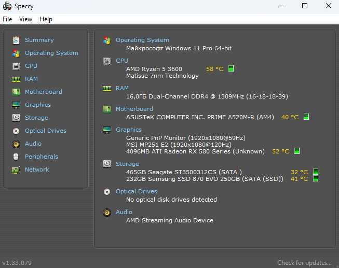This screenshot has width=339, height=268.
Task: Click the 32 °C Seagate temperature value
Action: [x=299, y=172]
